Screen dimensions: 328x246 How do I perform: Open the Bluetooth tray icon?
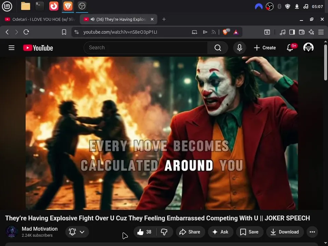[x=279, y=6]
